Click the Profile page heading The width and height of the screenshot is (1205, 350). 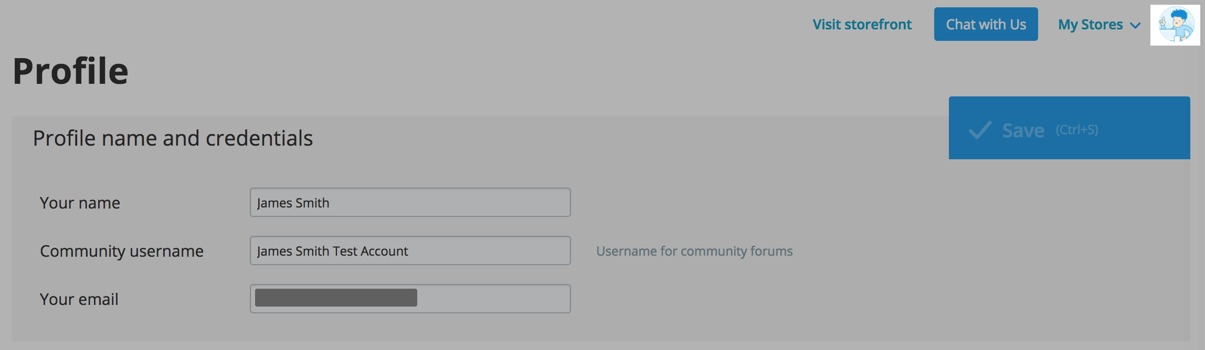pos(70,71)
